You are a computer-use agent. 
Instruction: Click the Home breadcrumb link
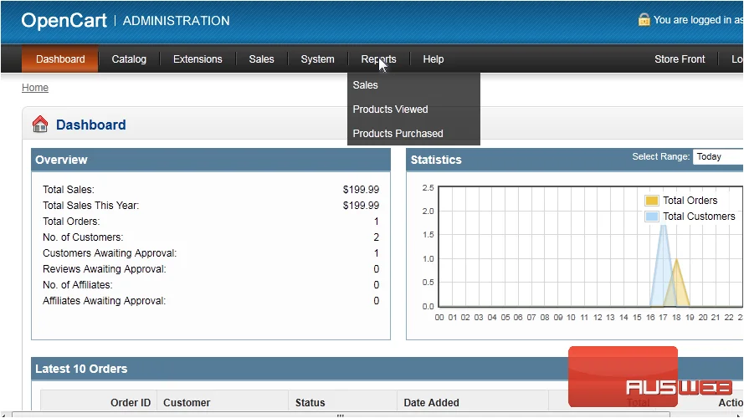point(35,88)
